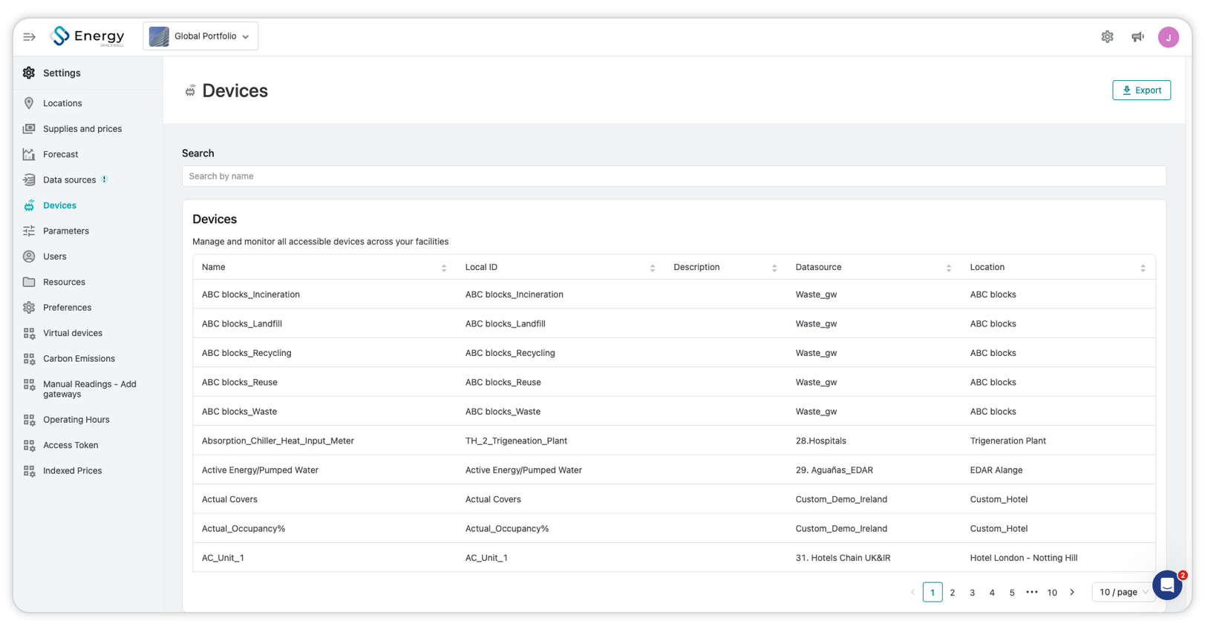Open Supplies and prices page
The height and width of the screenshot is (629, 1208).
click(x=82, y=128)
